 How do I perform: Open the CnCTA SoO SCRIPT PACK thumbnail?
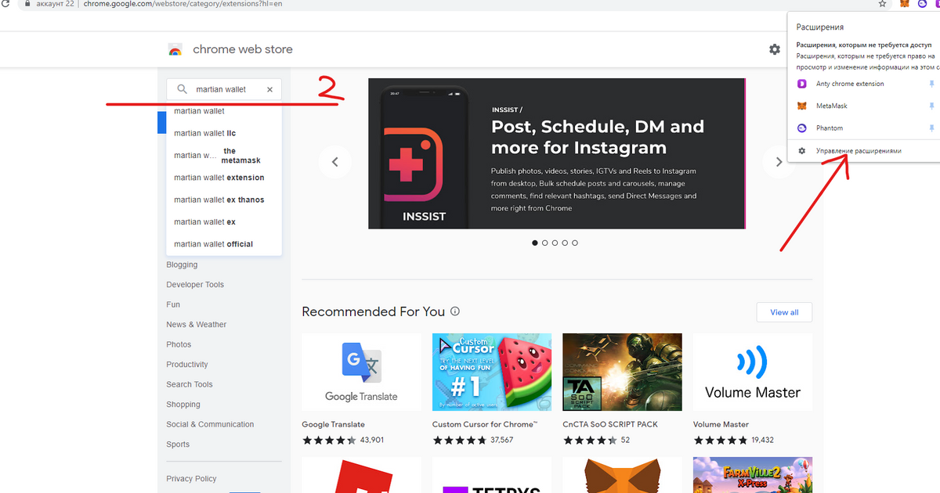(x=622, y=372)
